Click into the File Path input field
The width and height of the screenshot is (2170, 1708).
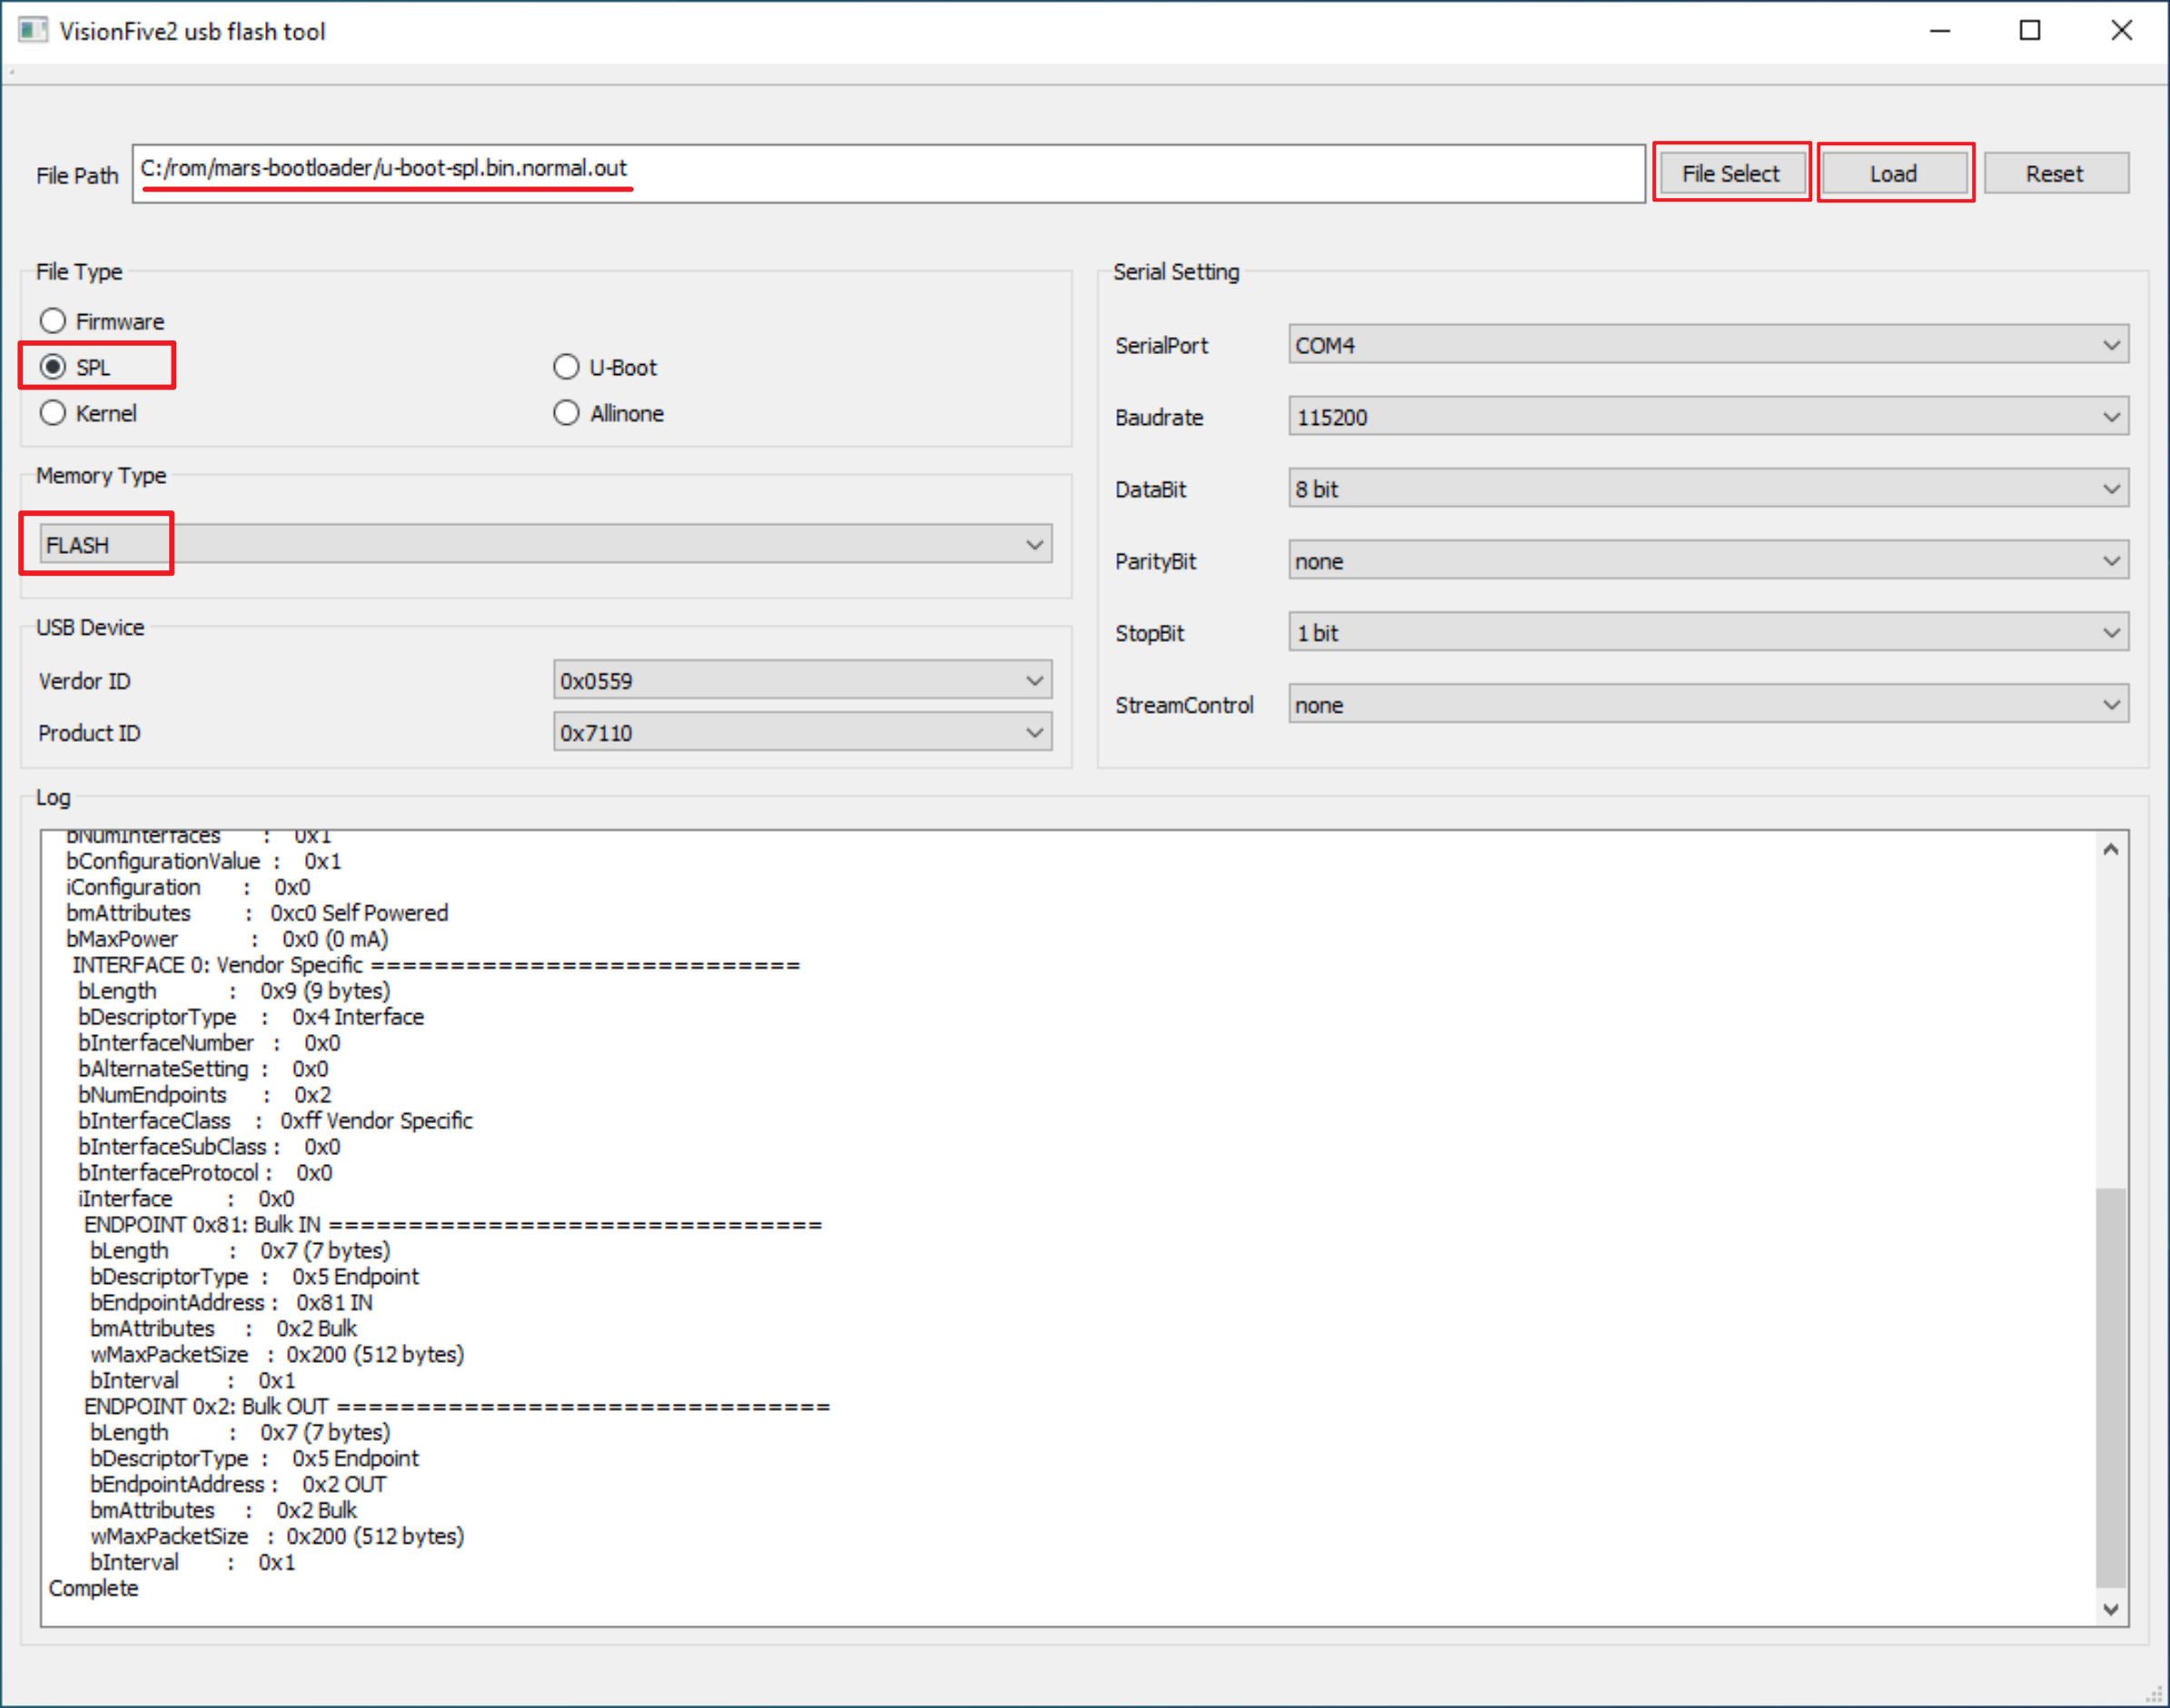(888, 173)
